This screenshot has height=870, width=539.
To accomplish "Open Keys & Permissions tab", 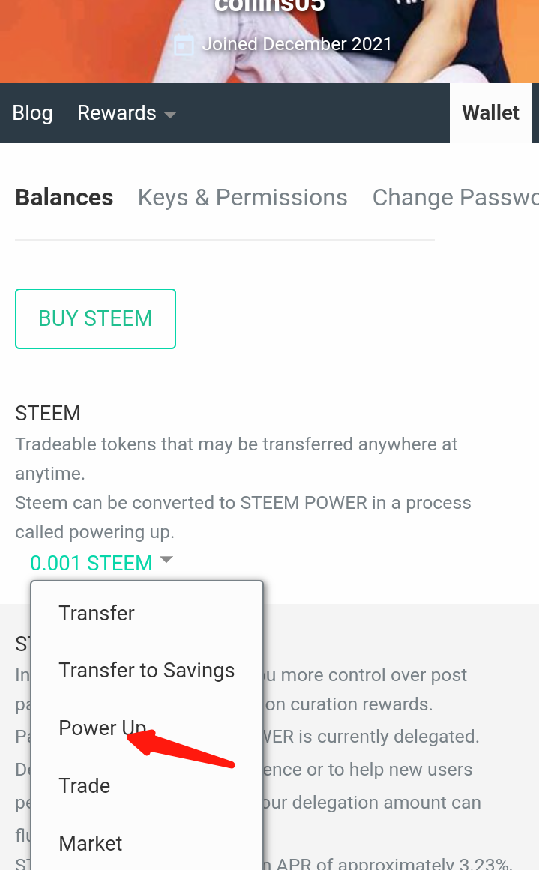I will pos(242,198).
